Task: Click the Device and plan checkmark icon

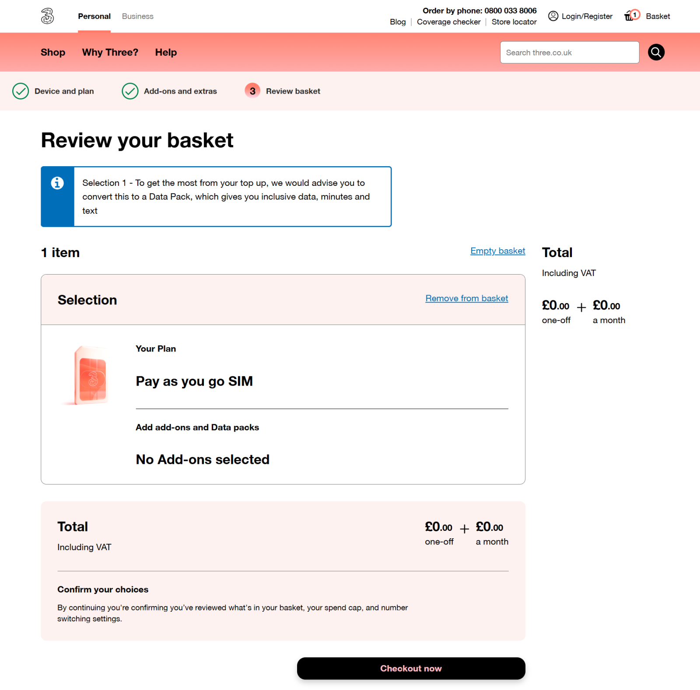Action: (x=21, y=91)
